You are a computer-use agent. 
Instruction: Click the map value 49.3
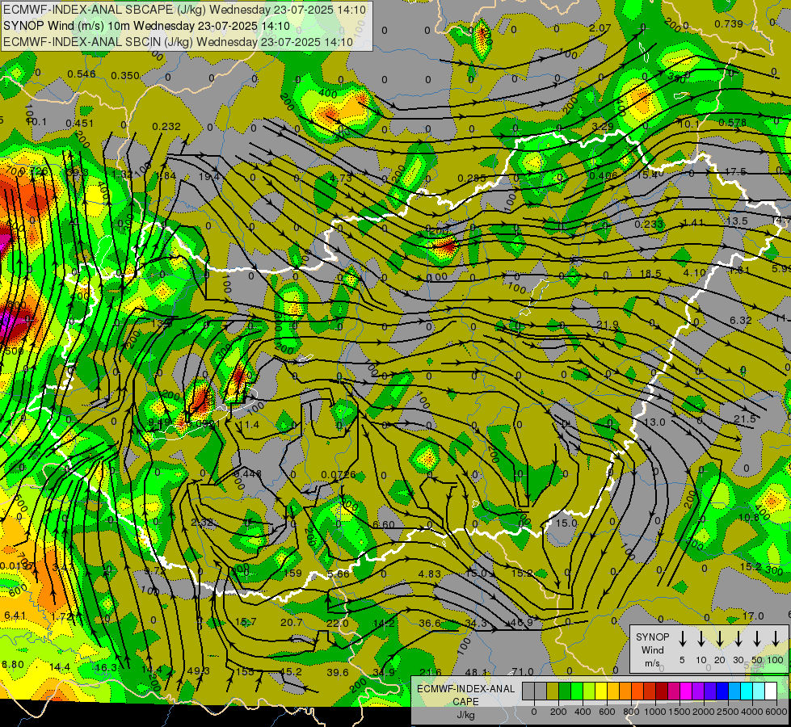click(x=198, y=670)
